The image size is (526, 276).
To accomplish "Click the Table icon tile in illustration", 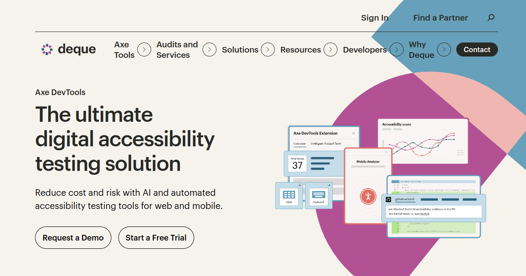I will tap(289, 195).
